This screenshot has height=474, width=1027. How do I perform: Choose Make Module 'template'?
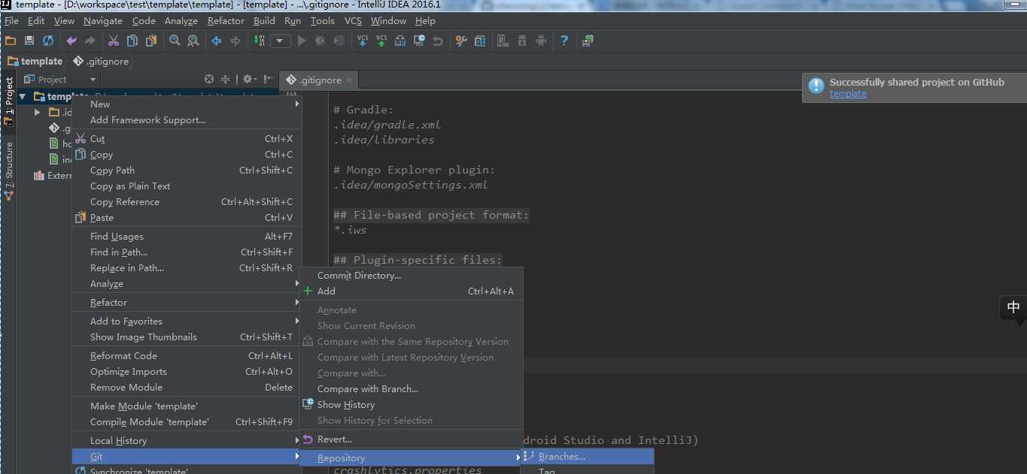[187, 406]
